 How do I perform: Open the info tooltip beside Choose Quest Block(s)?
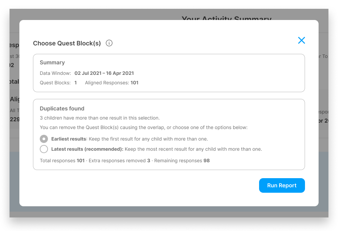click(x=109, y=43)
